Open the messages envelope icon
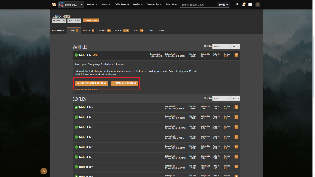Image resolution: width=315 pixels, height=177 pixels. coord(250,4)
